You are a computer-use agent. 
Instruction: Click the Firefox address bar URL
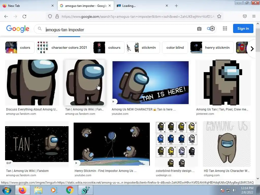click(138, 17)
